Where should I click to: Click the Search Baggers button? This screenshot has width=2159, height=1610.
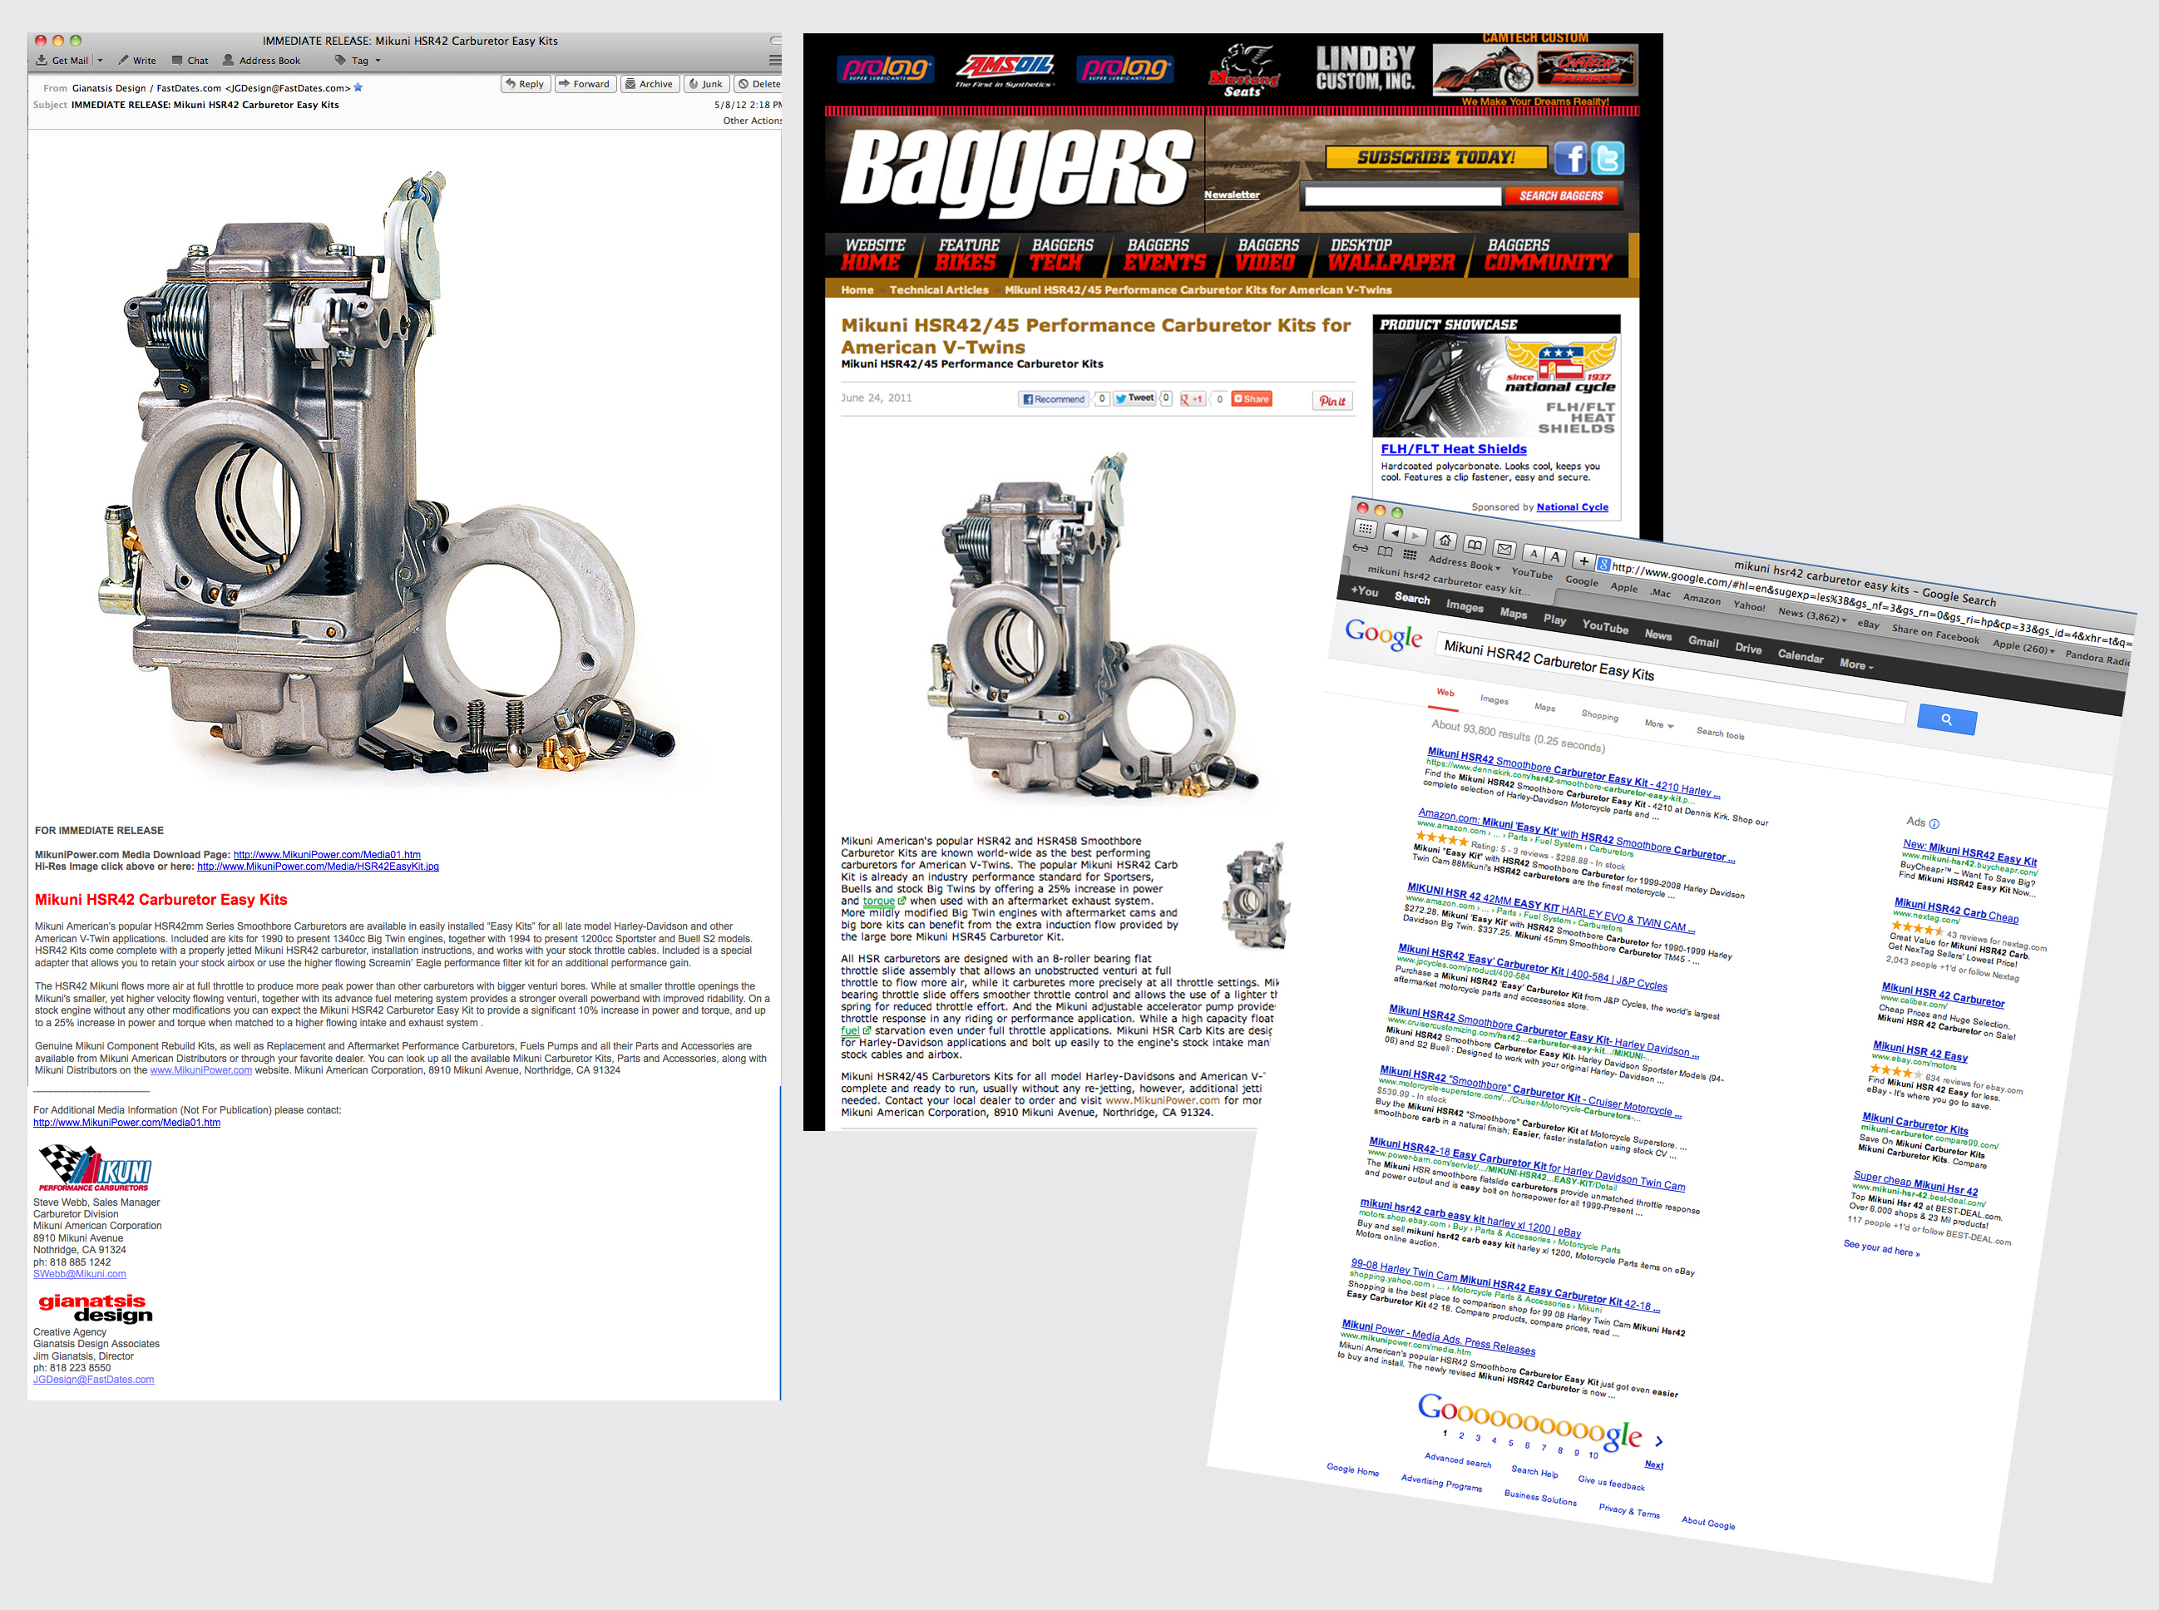1560,196
